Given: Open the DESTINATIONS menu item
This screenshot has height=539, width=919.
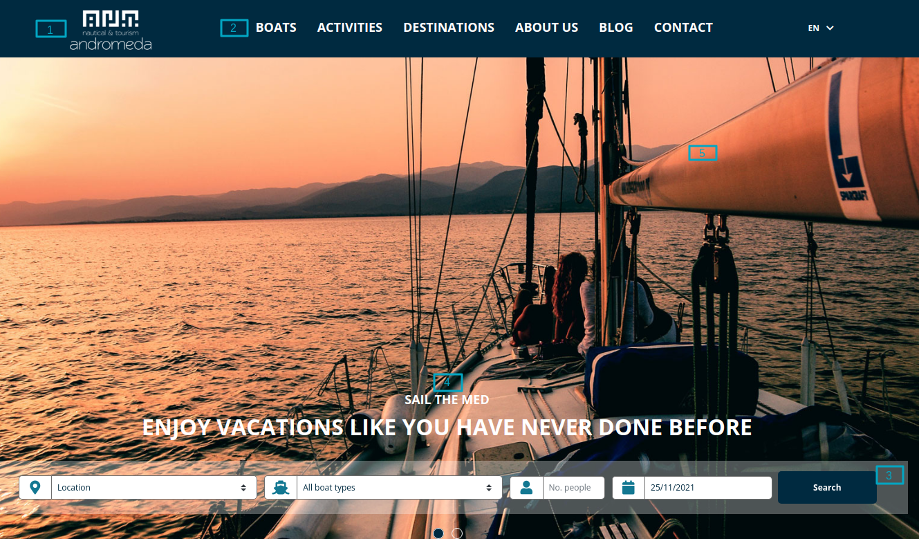Looking at the screenshot, I should coord(449,28).
